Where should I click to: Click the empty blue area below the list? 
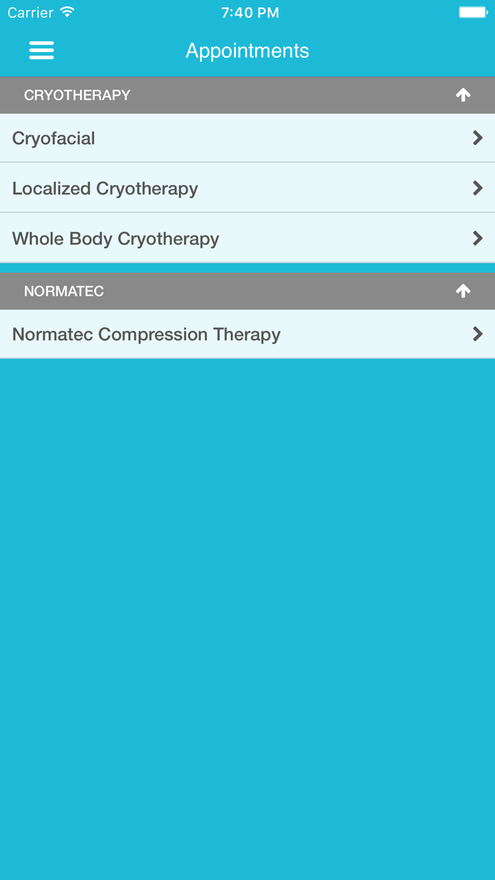pos(247,594)
